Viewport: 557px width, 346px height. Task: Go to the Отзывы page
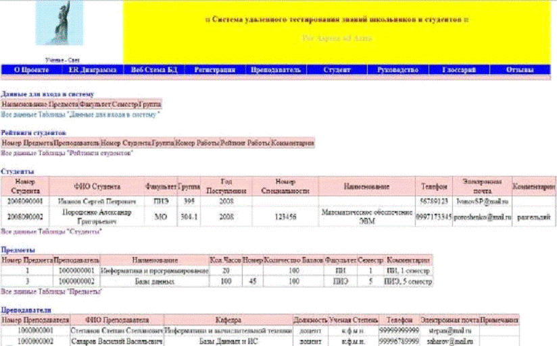[520, 69]
